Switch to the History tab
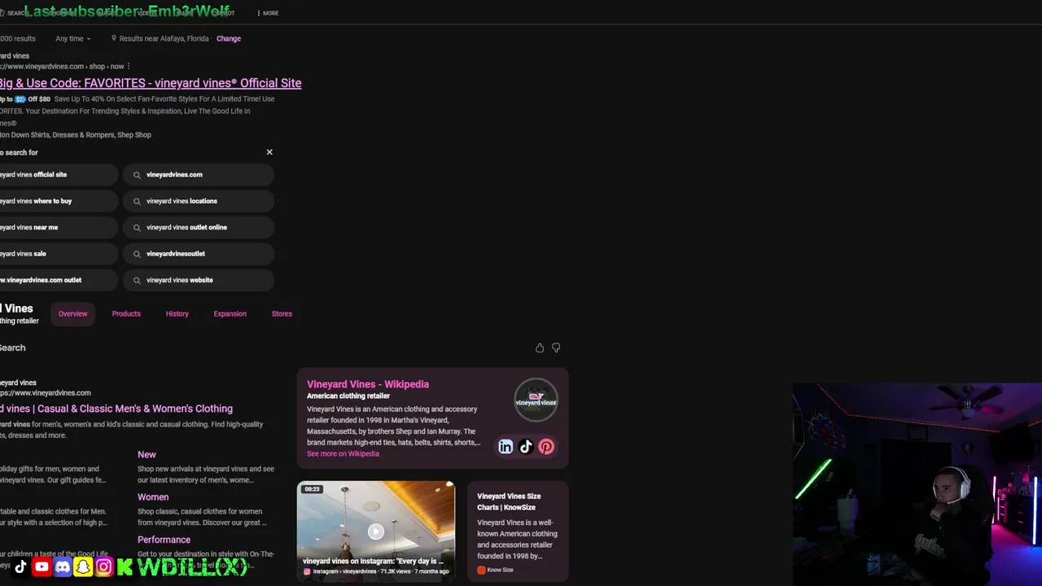Screen dimensions: 1042x586 click(x=177, y=313)
